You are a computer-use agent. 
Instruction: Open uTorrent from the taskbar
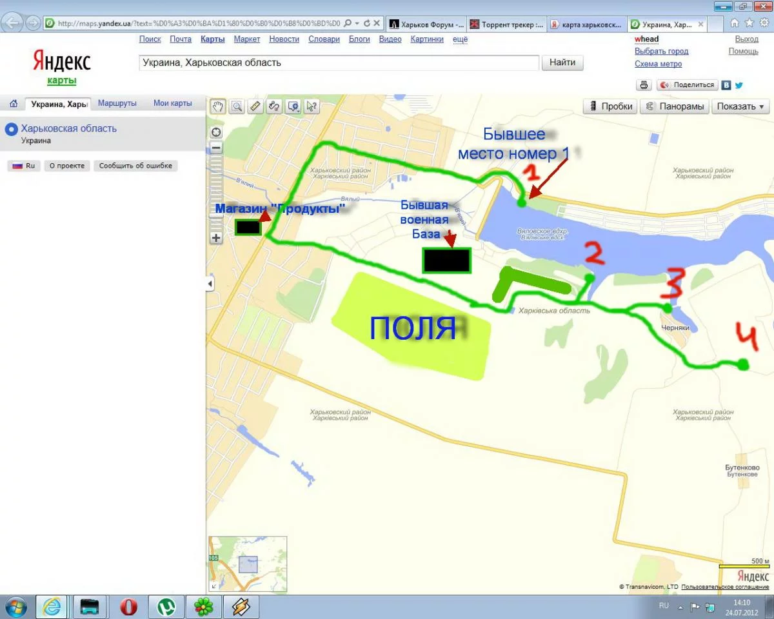167,606
